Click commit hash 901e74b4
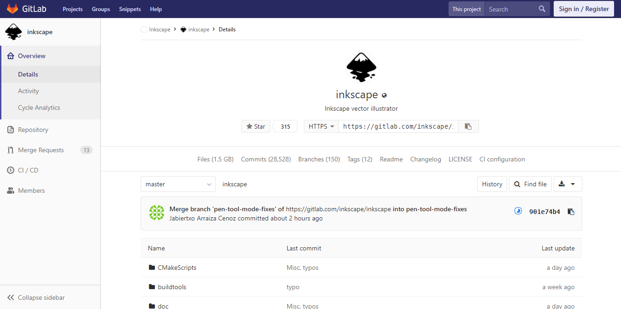The width and height of the screenshot is (621, 309). (544, 212)
